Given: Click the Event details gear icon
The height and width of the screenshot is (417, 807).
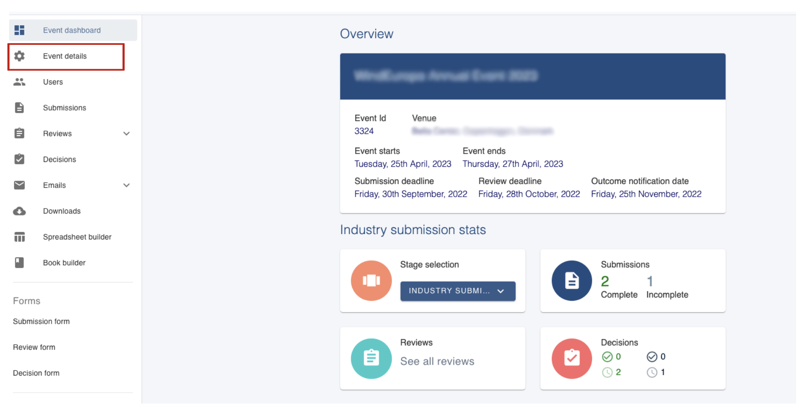Looking at the screenshot, I should coord(19,56).
